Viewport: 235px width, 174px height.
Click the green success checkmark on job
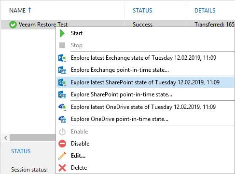pos(13,25)
